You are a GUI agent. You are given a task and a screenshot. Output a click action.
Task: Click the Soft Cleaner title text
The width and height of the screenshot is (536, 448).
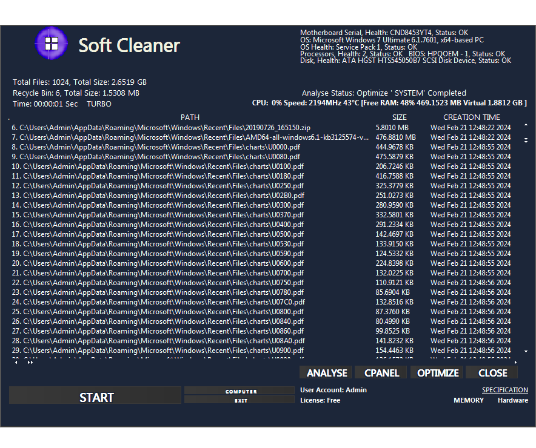click(x=129, y=45)
